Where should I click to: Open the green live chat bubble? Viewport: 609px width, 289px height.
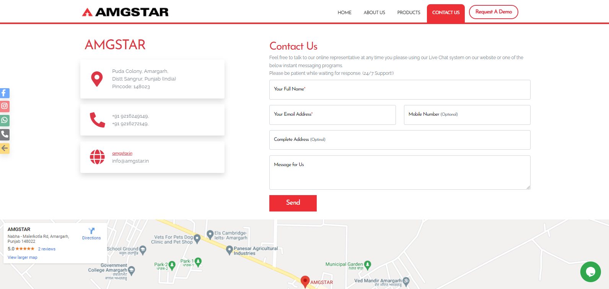590,272
